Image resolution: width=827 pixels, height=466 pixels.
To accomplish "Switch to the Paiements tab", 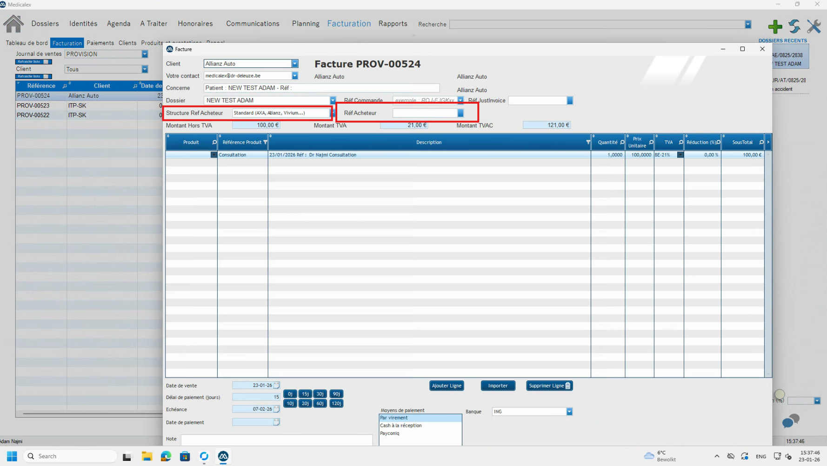I will tap(100, 43).
